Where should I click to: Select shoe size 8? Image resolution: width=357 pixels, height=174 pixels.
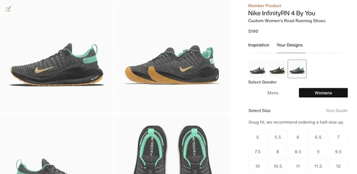[278, 152]
